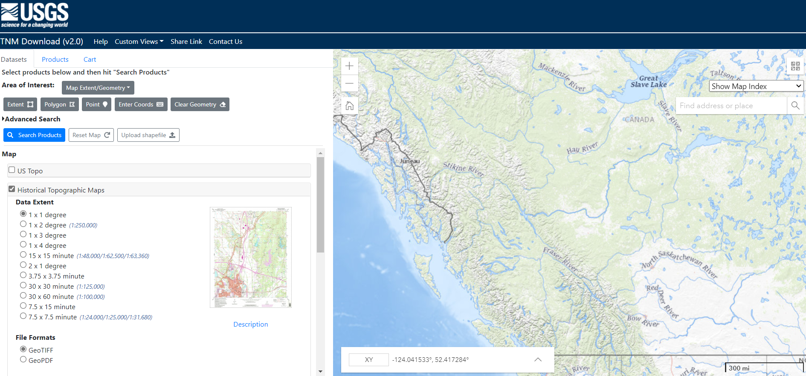Open the basemap gallery grid icon
This screenshot has height=376, width=806.
[795, 66]
